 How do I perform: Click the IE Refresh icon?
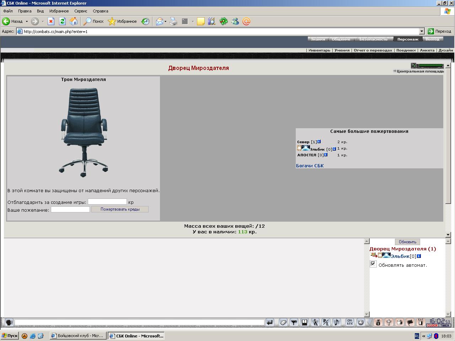(62, 21)
